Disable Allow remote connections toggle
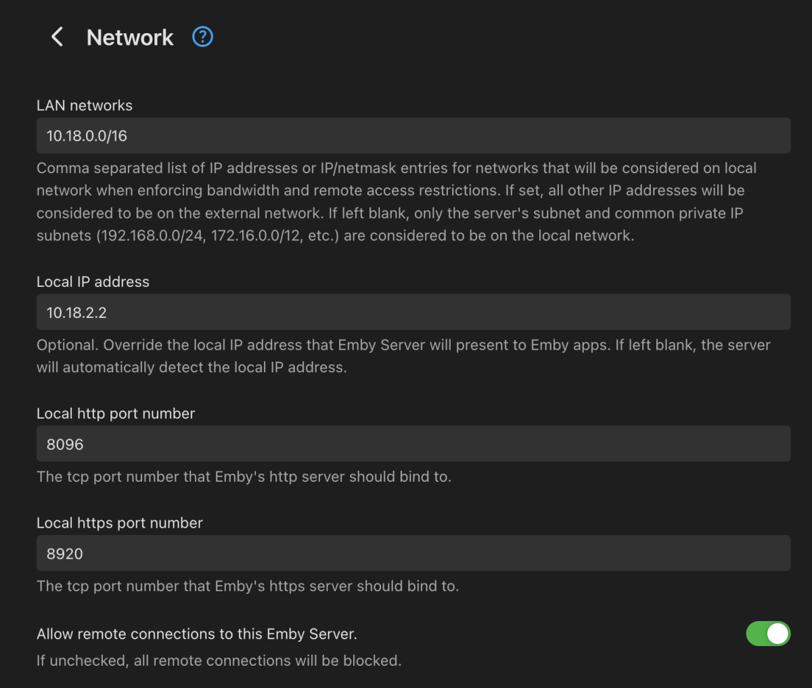The image size is (812, 688). [x=768, y=634]
